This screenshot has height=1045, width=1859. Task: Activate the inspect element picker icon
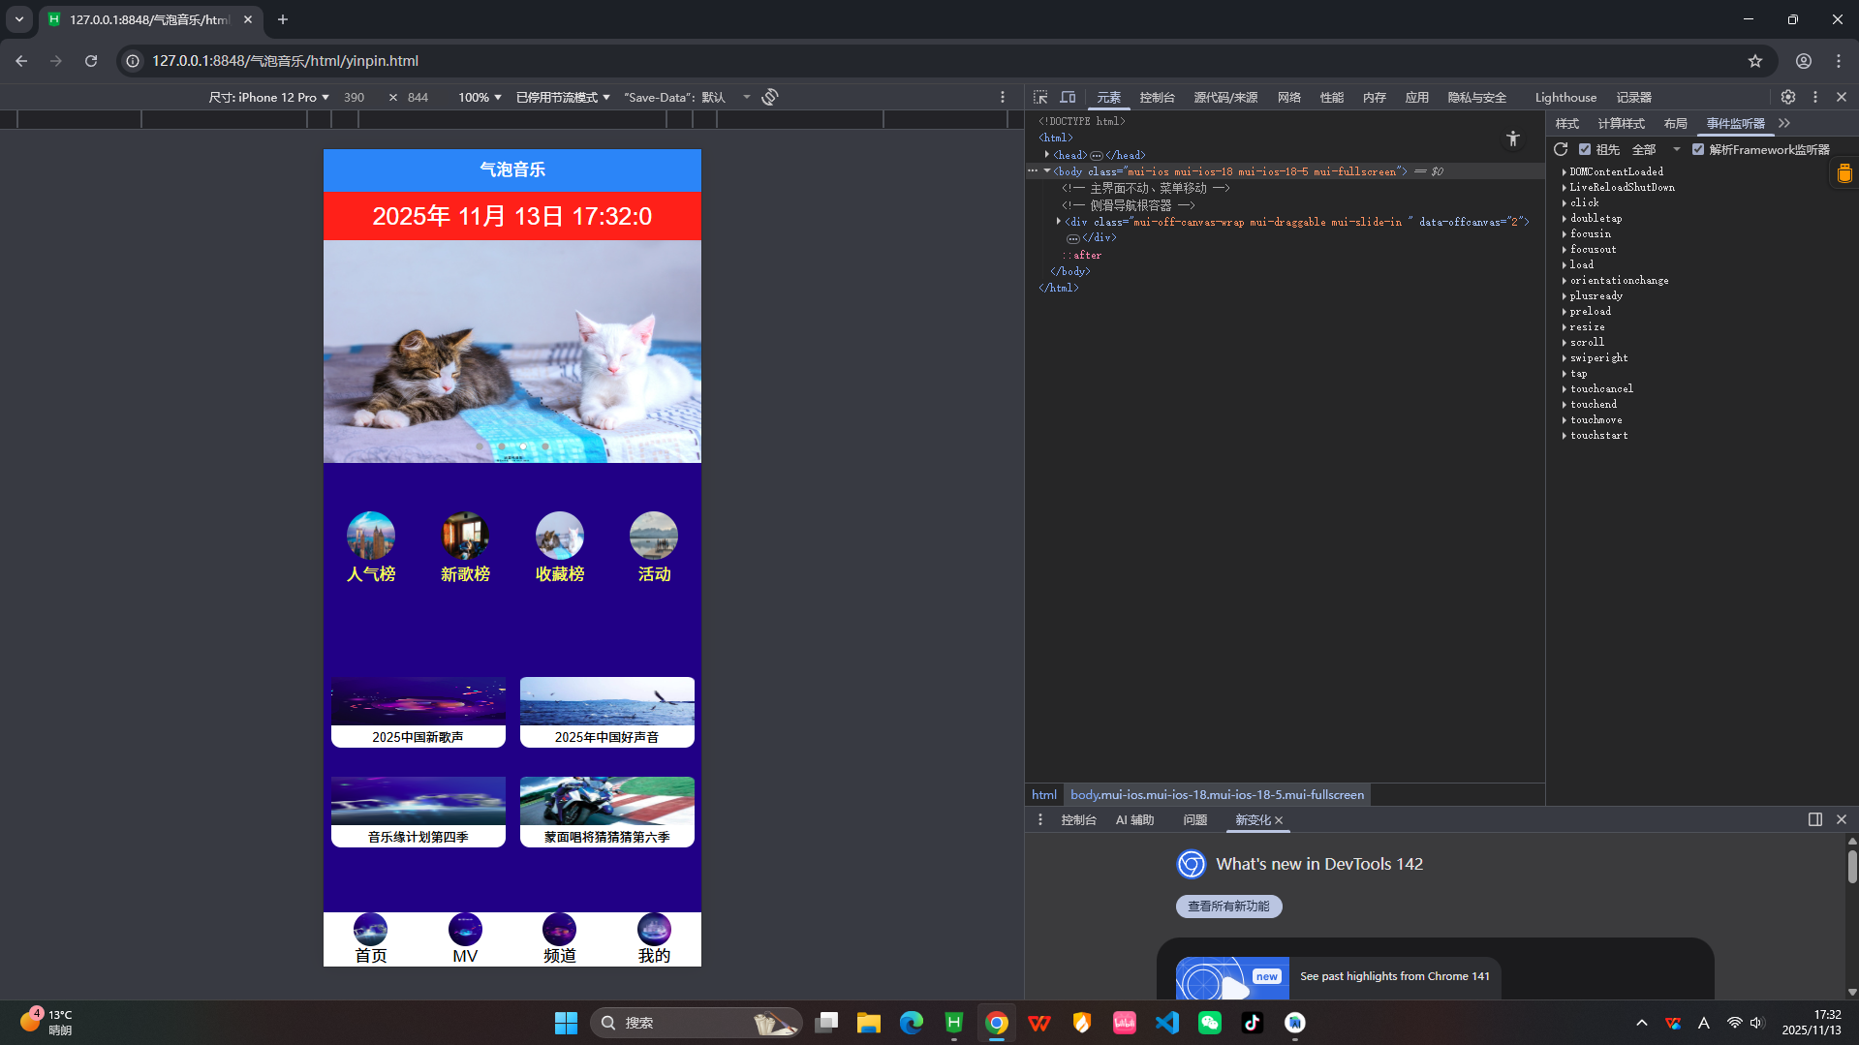[1040, 97]
